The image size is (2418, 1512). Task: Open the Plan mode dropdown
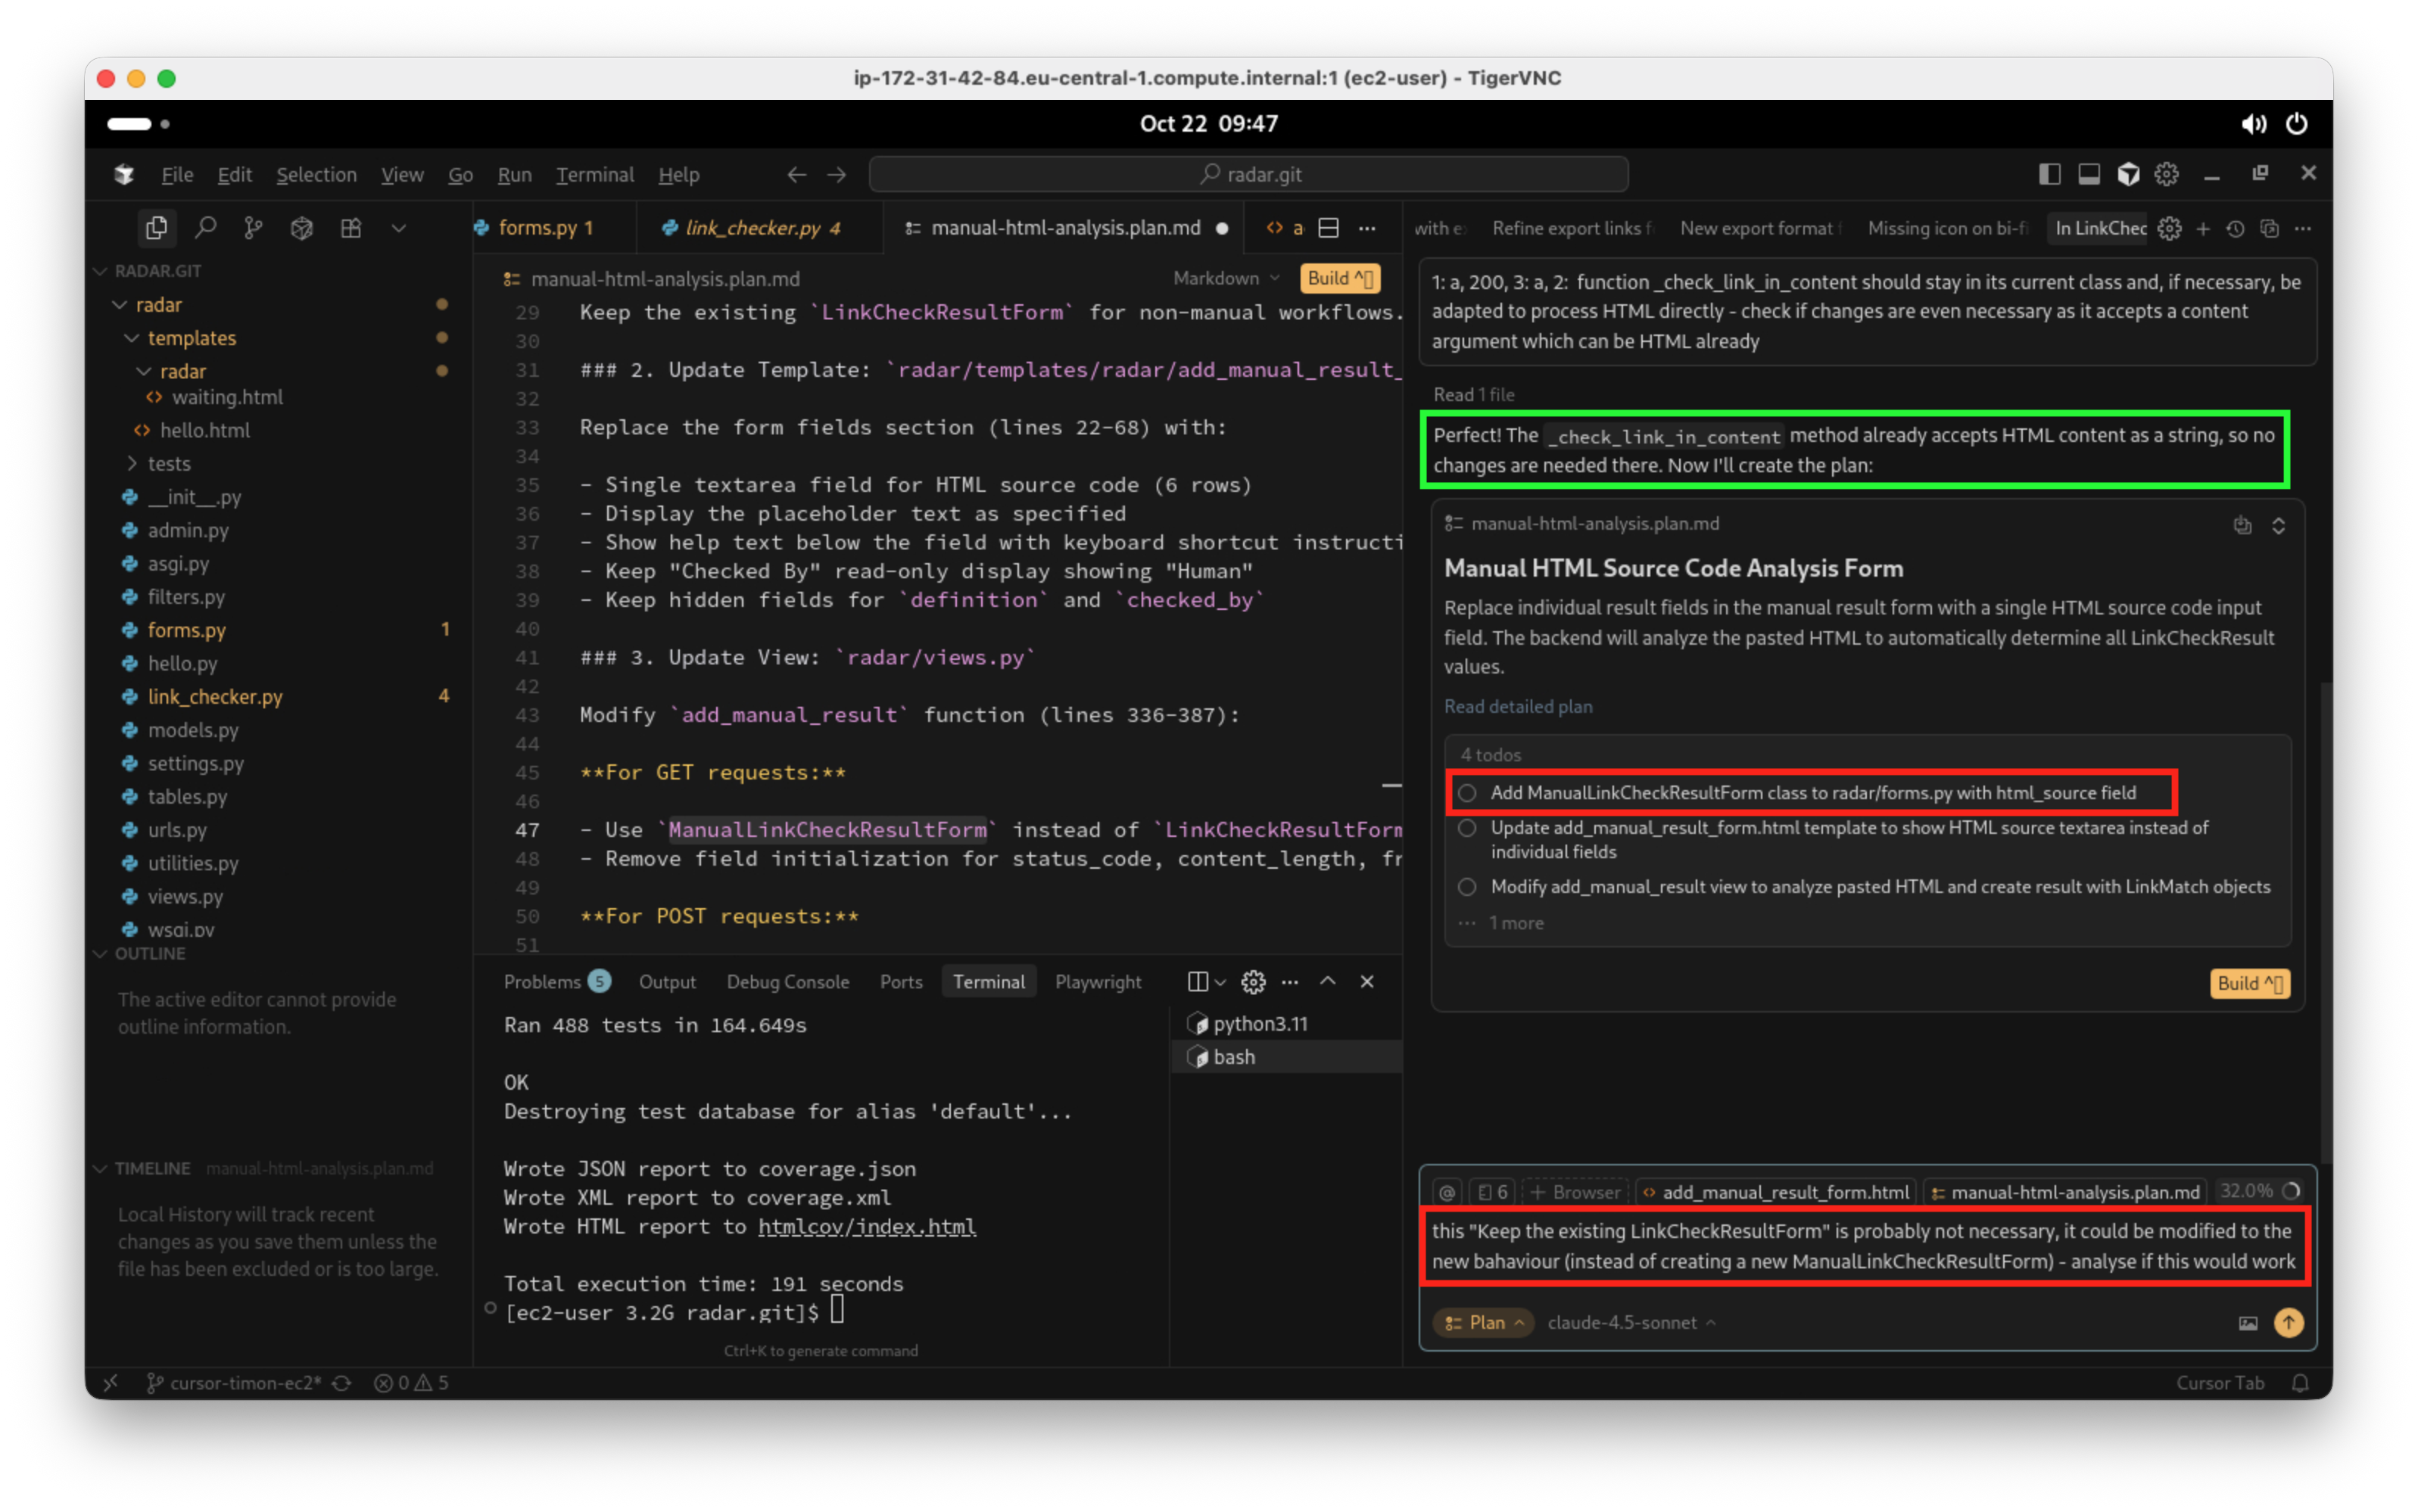[x=1485, y=1322]
